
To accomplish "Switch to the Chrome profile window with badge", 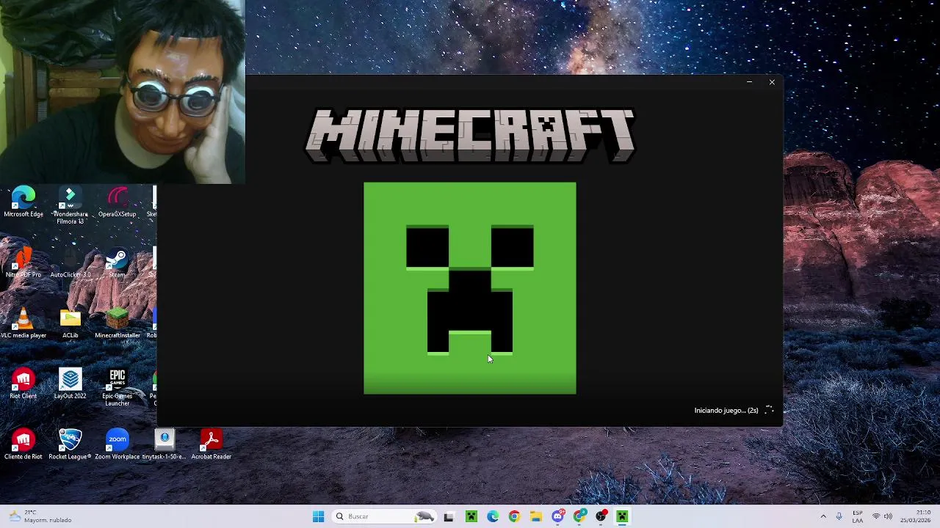I will pos(579,516).
